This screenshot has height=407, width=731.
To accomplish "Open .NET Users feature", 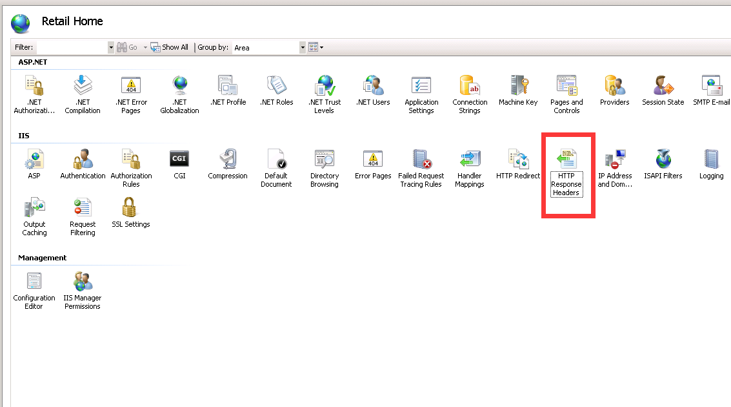I will coord(373,90).
